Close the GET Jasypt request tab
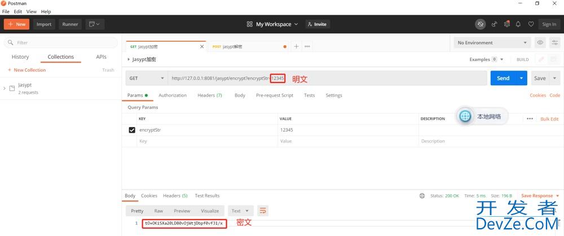 click(x=202, y=47)
